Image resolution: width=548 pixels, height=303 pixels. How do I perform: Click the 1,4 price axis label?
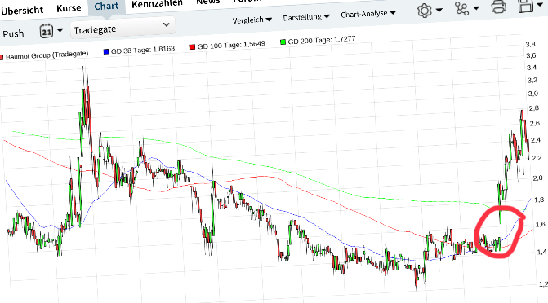point(541,252)
